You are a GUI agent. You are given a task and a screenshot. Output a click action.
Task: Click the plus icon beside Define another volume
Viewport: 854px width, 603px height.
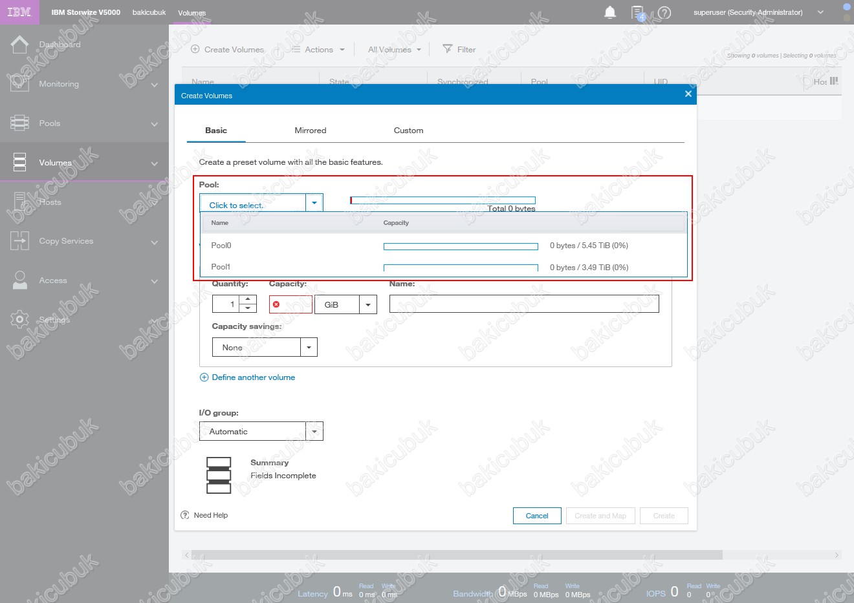click(204, 377)
